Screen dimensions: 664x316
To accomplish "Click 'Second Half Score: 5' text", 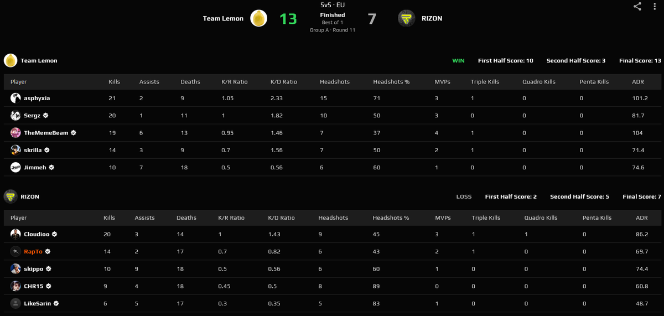I will point(579,196).
